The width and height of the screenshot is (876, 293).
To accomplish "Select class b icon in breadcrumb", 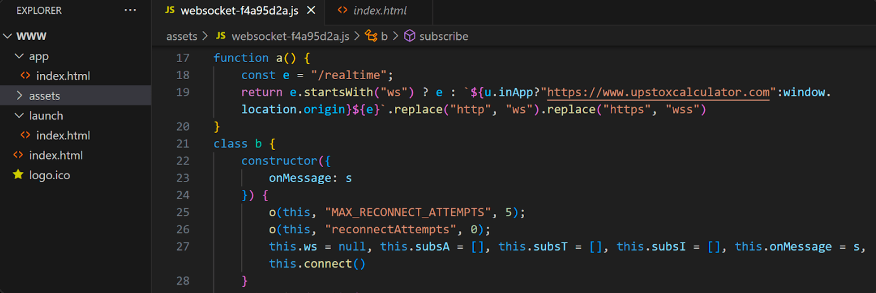I will [371, 36].
